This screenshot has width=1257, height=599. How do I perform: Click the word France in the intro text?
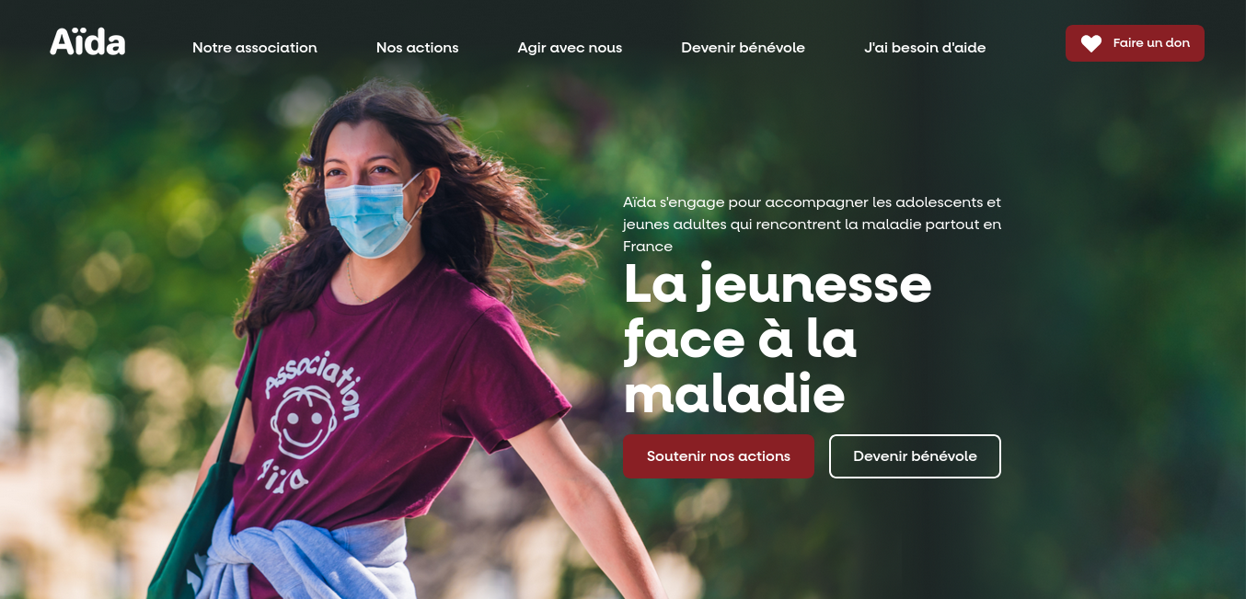pos(648,247)
